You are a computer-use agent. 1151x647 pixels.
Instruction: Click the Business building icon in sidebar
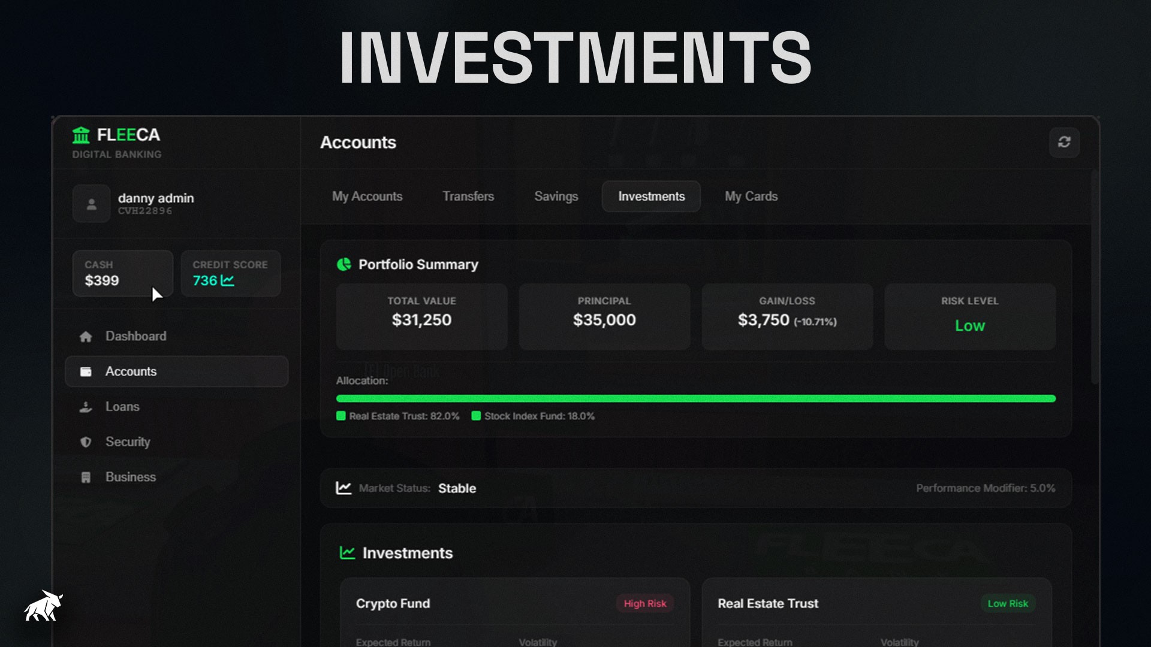pyautogui.click(x=86, y=477)
